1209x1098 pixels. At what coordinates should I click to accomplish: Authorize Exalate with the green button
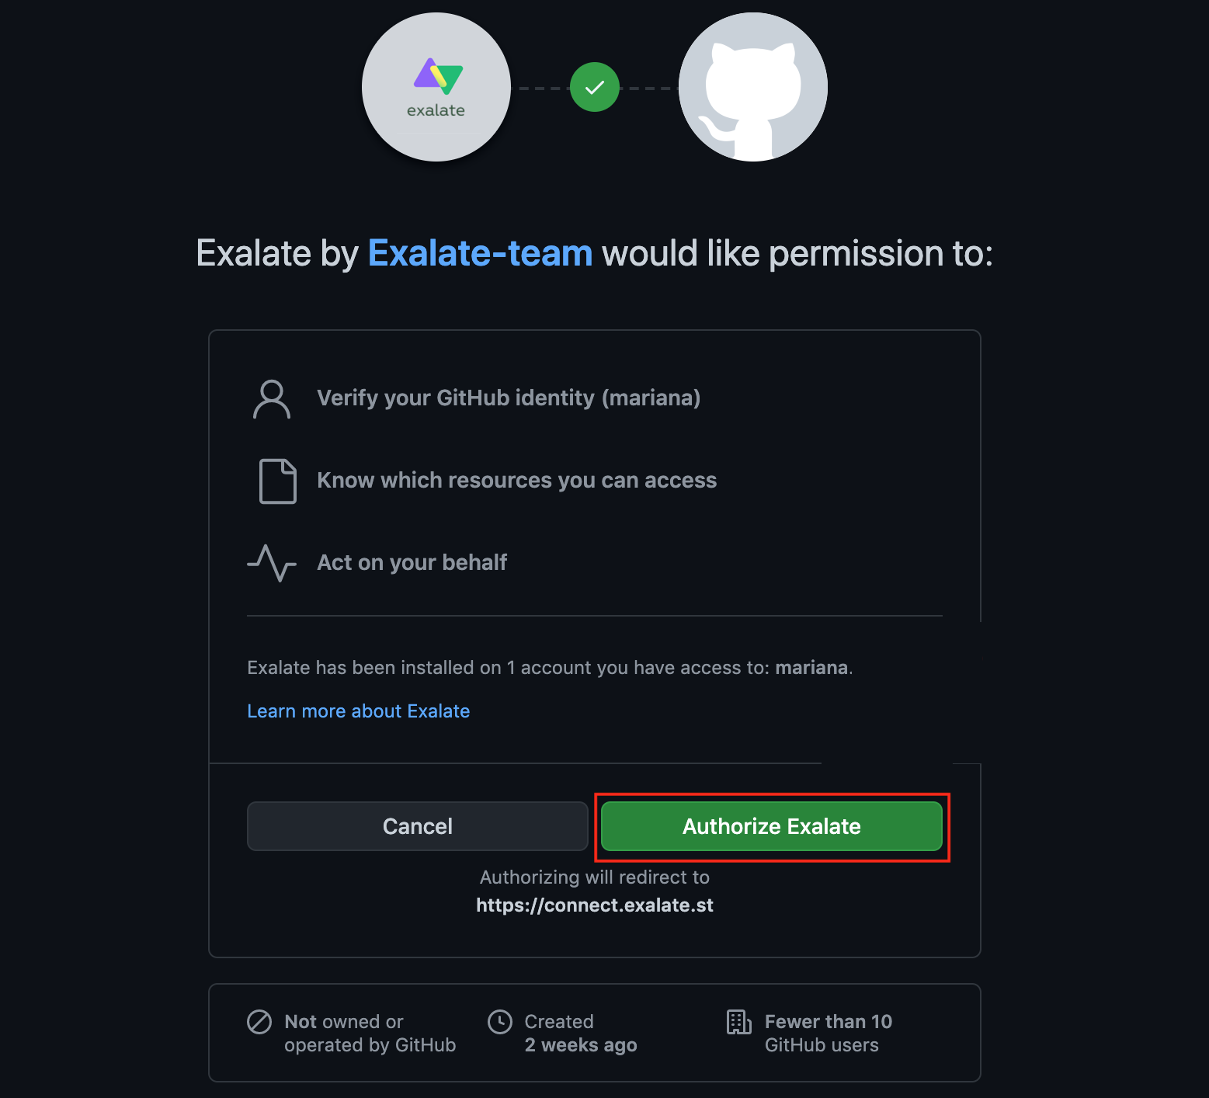pyautogui.click(x=772, y=826)
